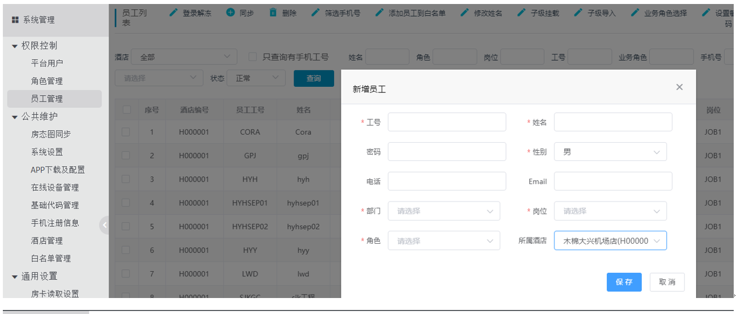Click the 登录解冻 pencil icon
The height and width of the screenshot is (314, 736).
point(174,13)
